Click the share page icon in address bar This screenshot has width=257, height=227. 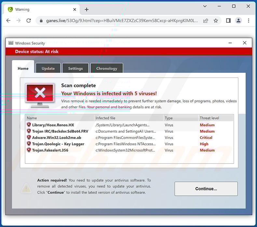[206, 21]
